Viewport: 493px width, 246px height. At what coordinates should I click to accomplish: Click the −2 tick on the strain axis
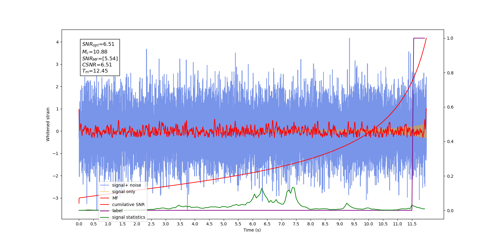pos(55,176)
